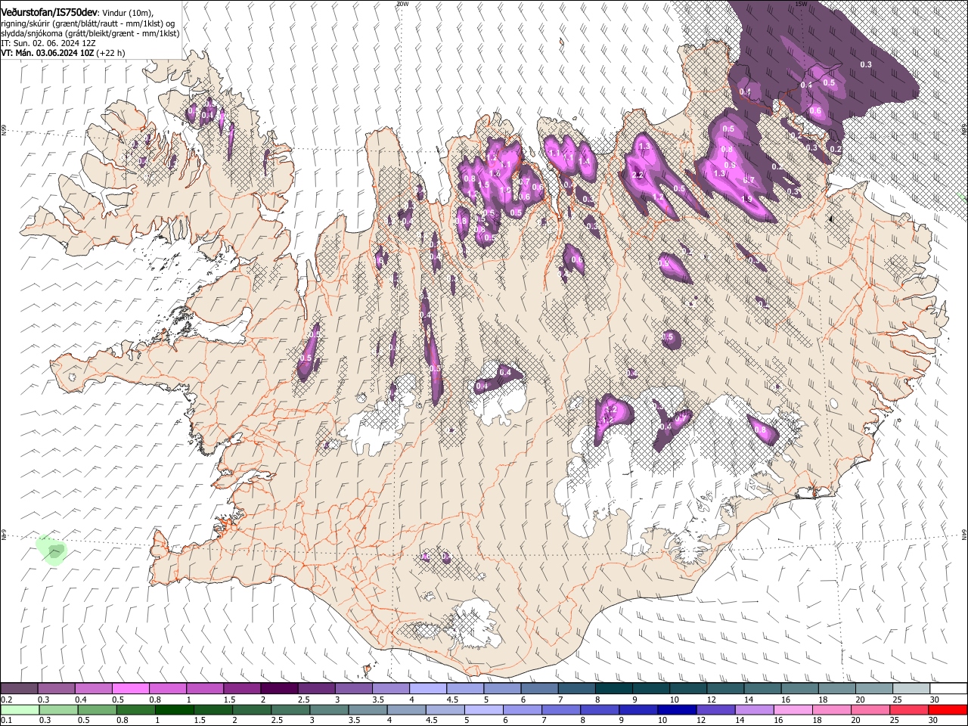The width and height of the screenshot is (968, 726).
Task: Pick the 3.5 swatch in the top legend row
Action: point(390,689)
